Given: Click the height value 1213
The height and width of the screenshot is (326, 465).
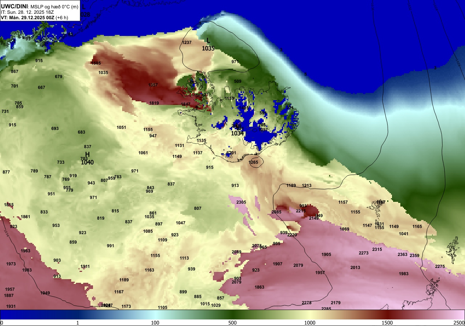Looking at the screenshot, I should coord(307,186).
